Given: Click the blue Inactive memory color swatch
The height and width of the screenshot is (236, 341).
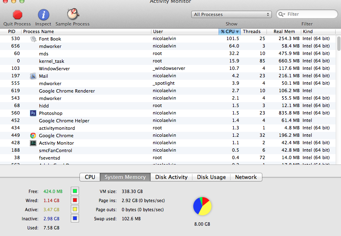Looking at the screenshot, I should click(x=75, y=218).
